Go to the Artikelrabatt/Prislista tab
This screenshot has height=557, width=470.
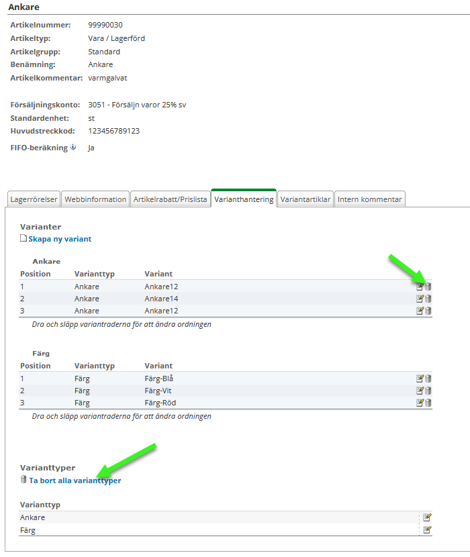point(170,199)
